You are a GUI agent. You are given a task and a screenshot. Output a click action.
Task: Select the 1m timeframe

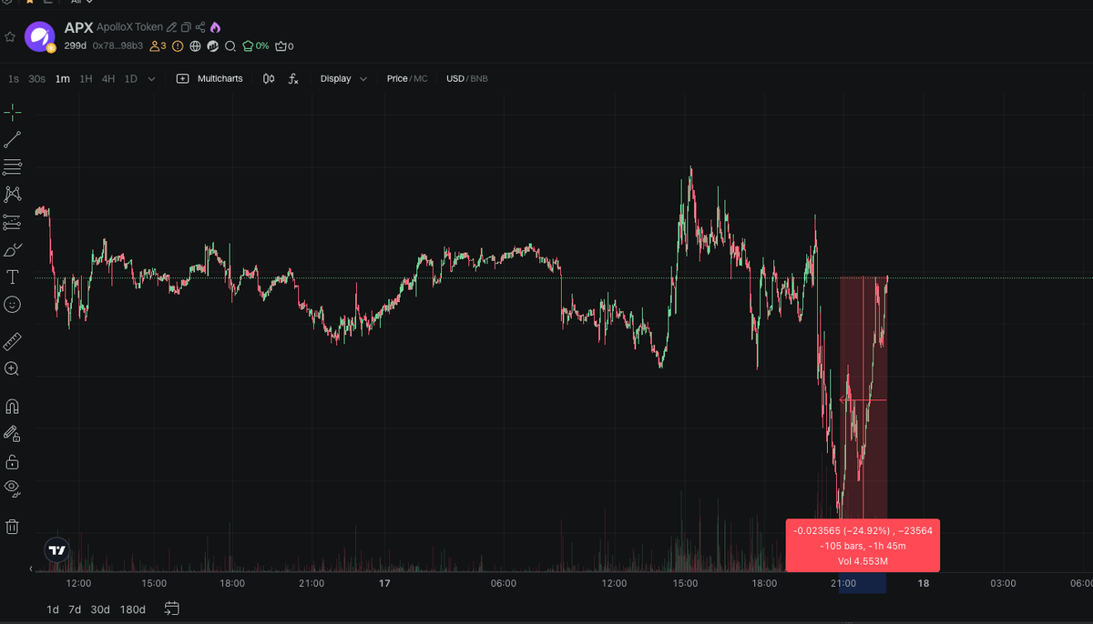(62, 79)
